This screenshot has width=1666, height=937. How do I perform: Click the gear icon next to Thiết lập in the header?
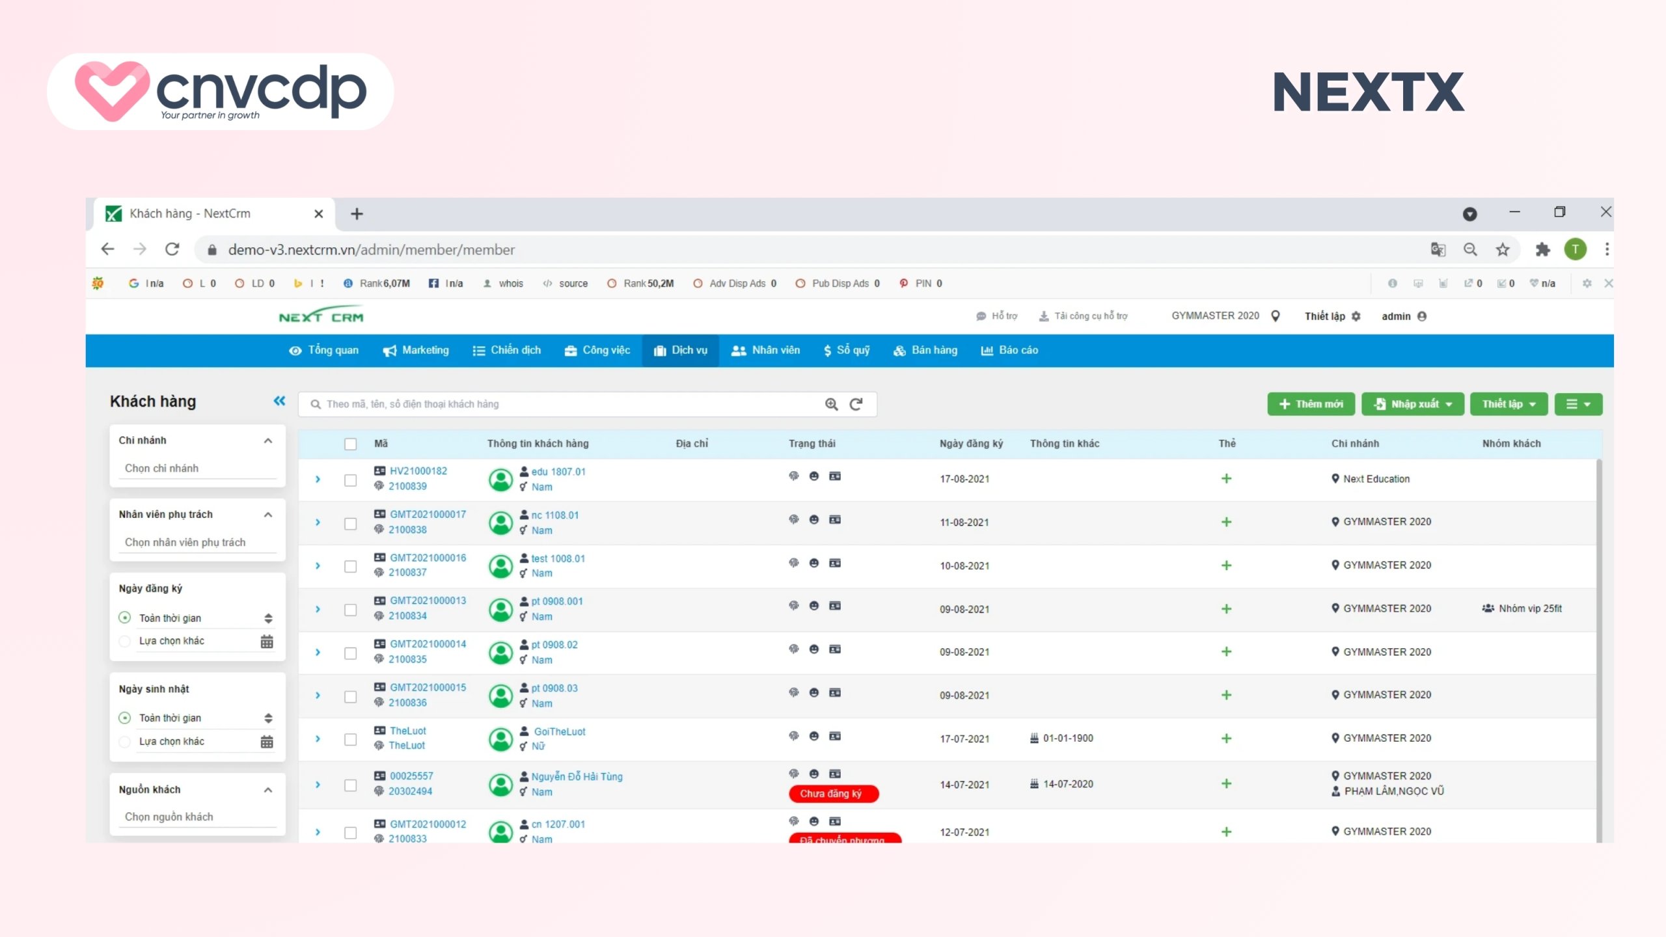(1356, 316)
